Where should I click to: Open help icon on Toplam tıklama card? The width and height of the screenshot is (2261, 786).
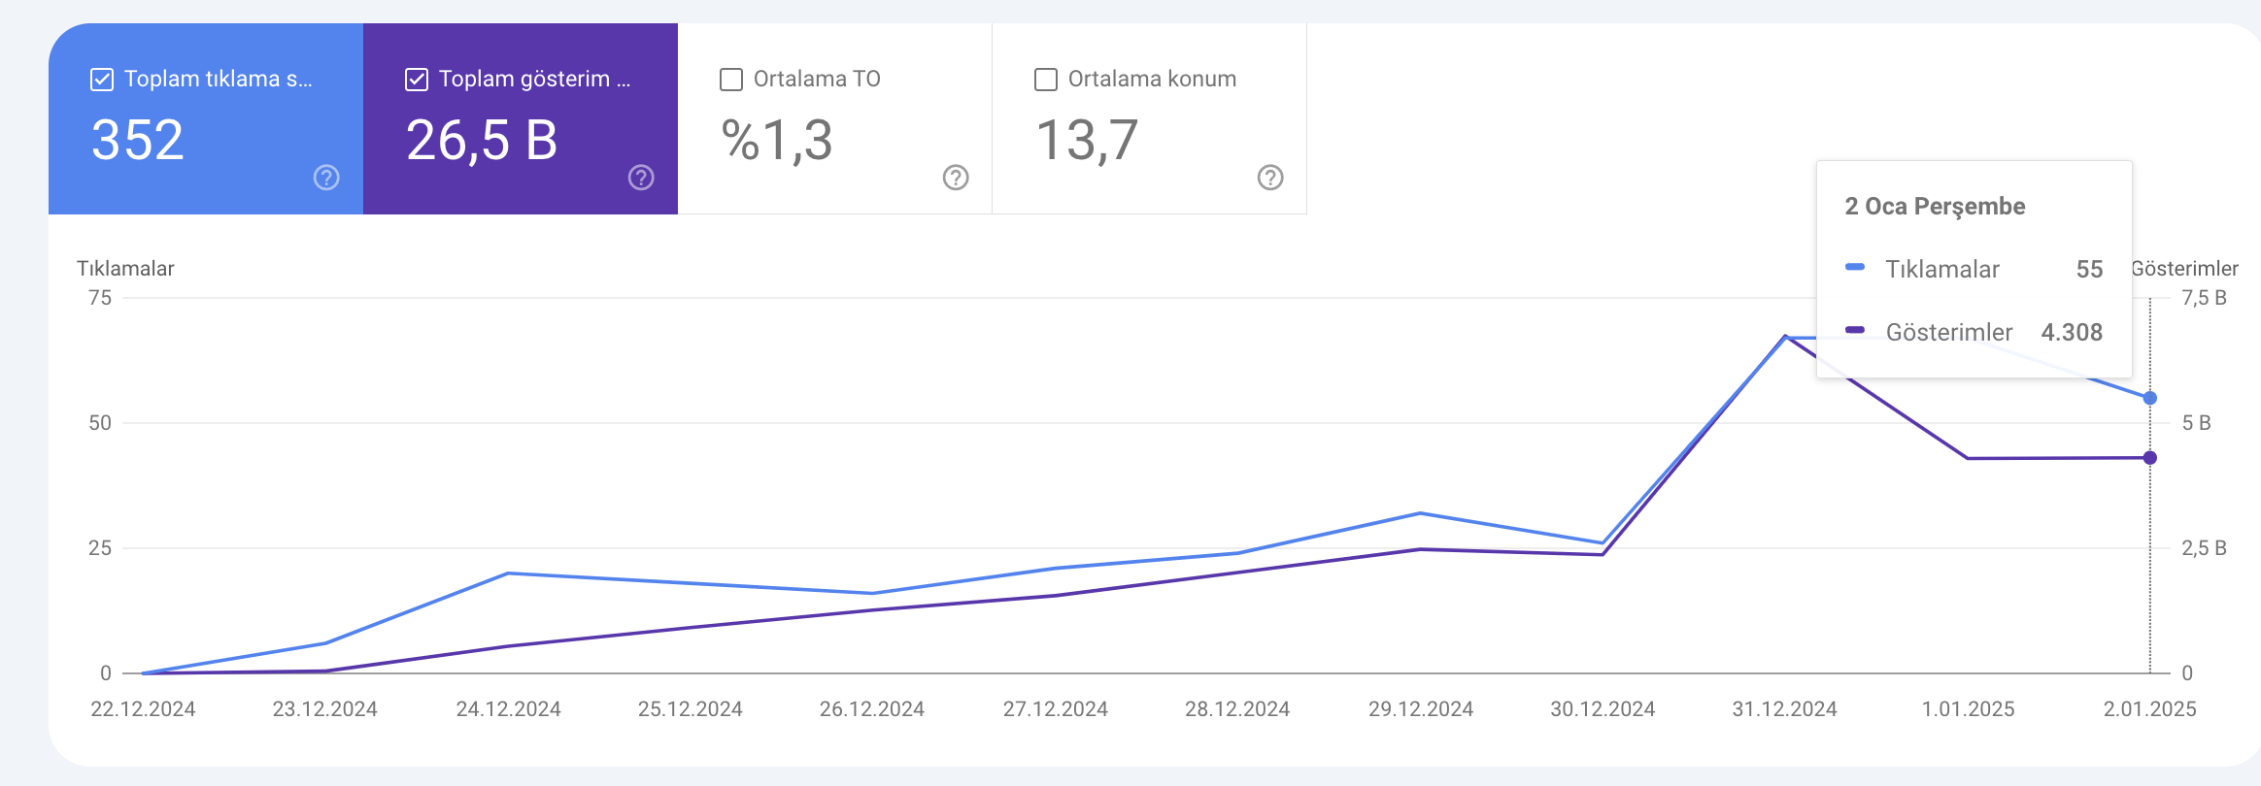pos(326,178)
